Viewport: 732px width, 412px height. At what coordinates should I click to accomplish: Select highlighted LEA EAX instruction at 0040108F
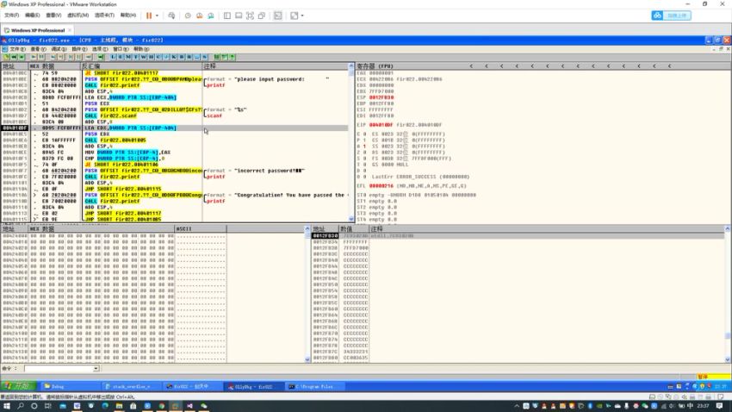[x=138, y=128]
